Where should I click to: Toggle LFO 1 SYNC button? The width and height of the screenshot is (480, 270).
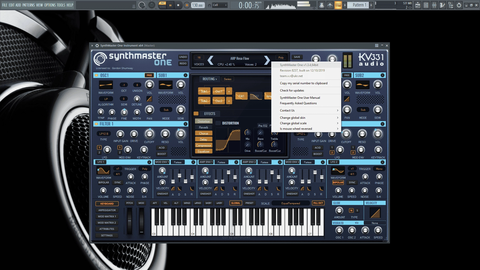click(x=117, y=182)
